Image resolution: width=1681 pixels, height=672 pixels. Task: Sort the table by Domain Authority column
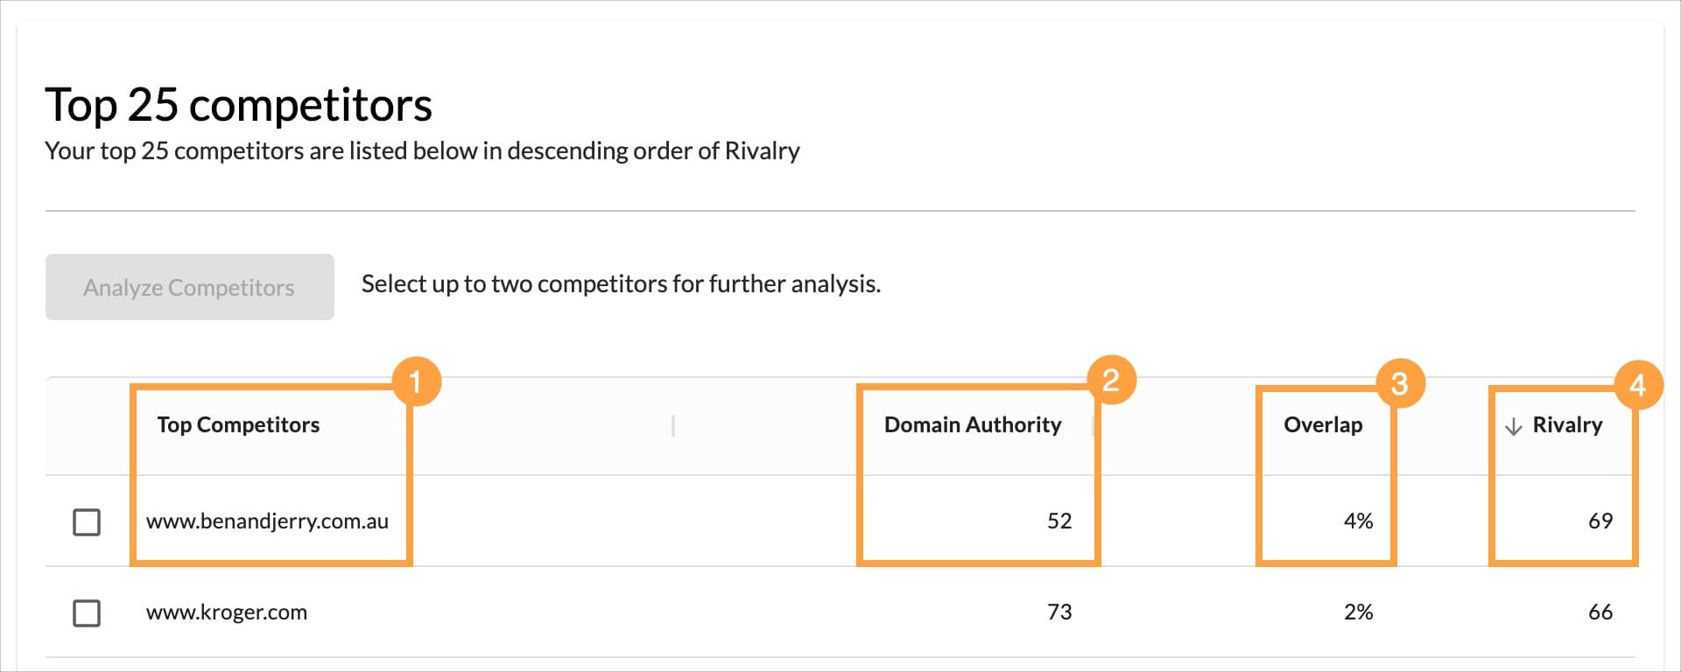972,425
